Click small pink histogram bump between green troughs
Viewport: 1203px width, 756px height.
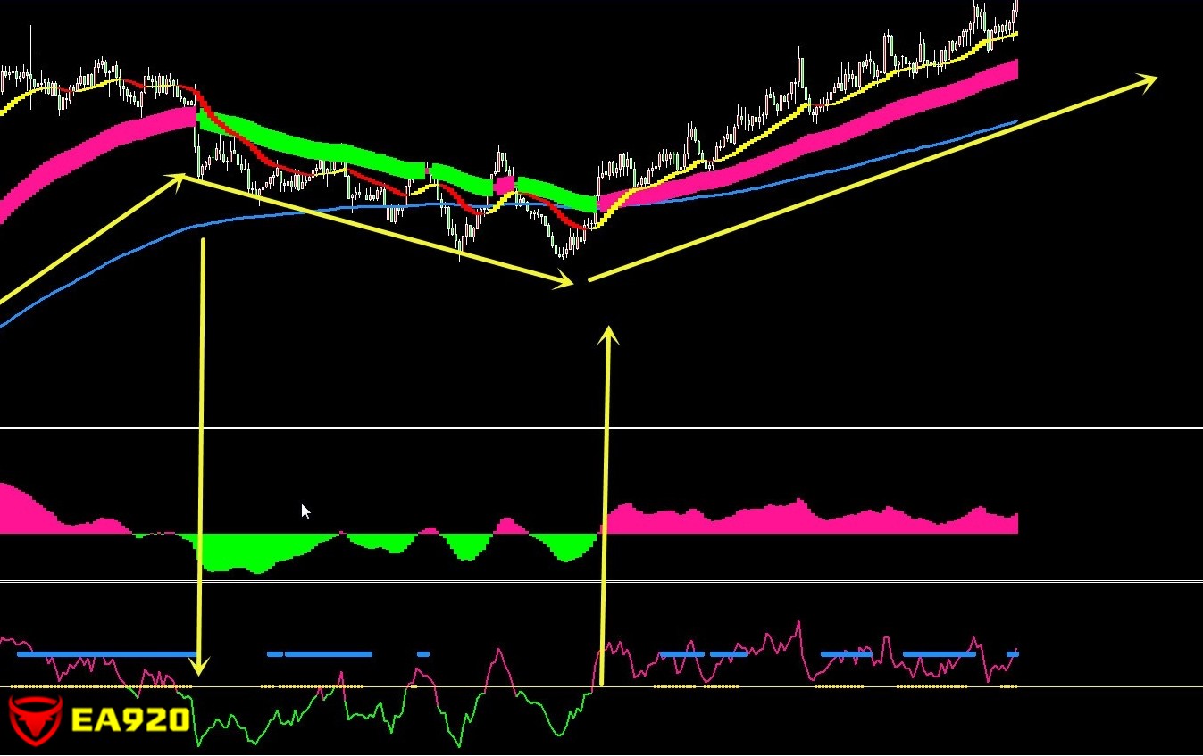[x=509, y=527]
